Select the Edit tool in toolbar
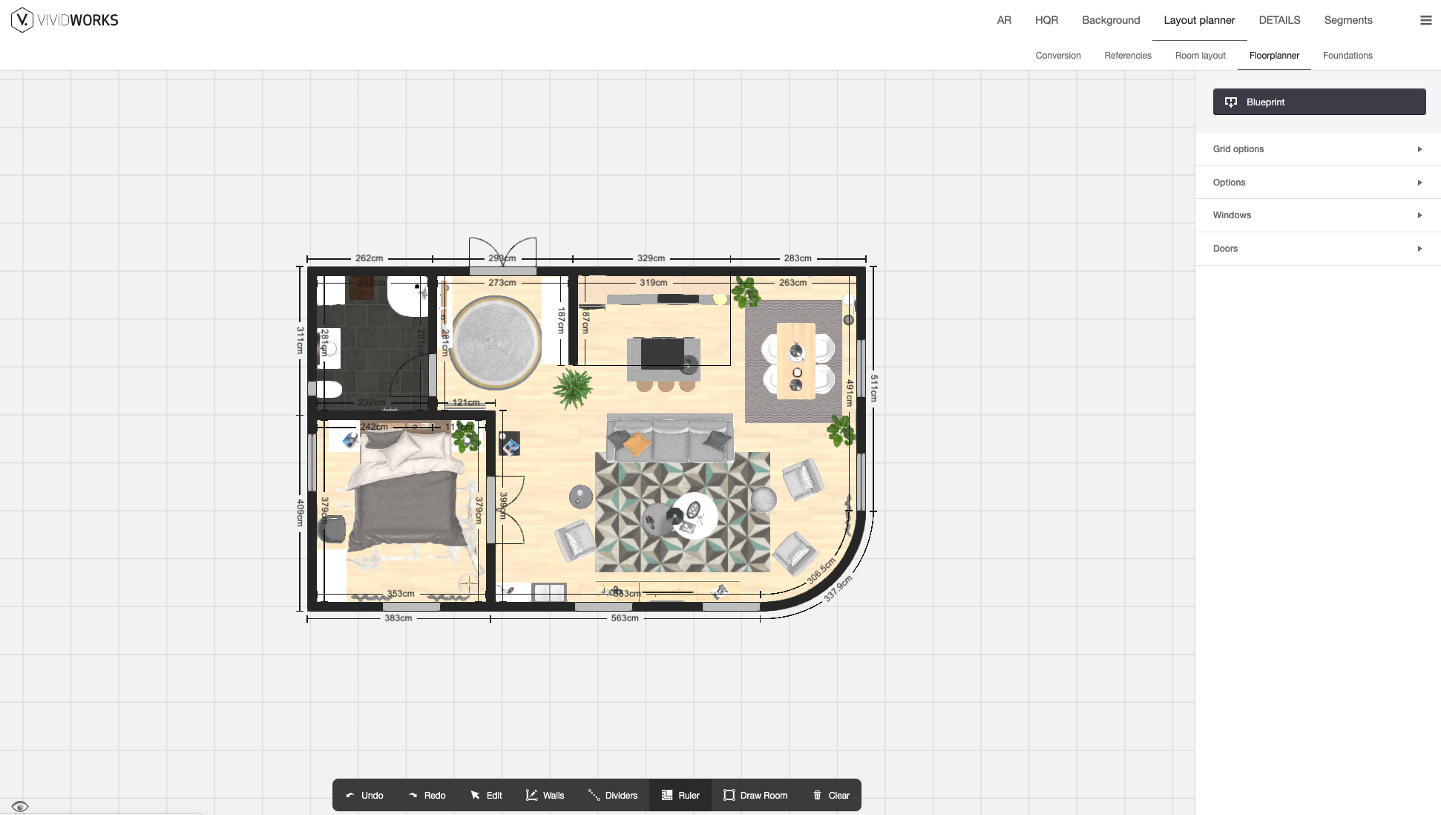This screenshot has height=815, width=1441. 486,794
